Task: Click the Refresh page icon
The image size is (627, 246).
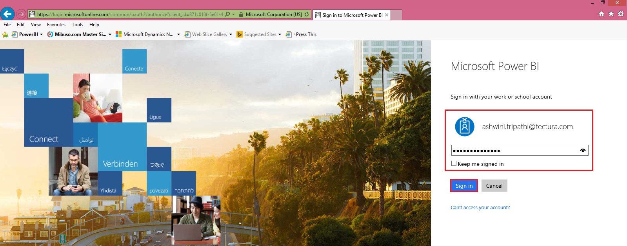Action: [x=307, y=14]
